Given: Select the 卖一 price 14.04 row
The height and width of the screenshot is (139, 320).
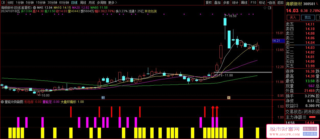Looking at the screenshot, I should point(303,43).
